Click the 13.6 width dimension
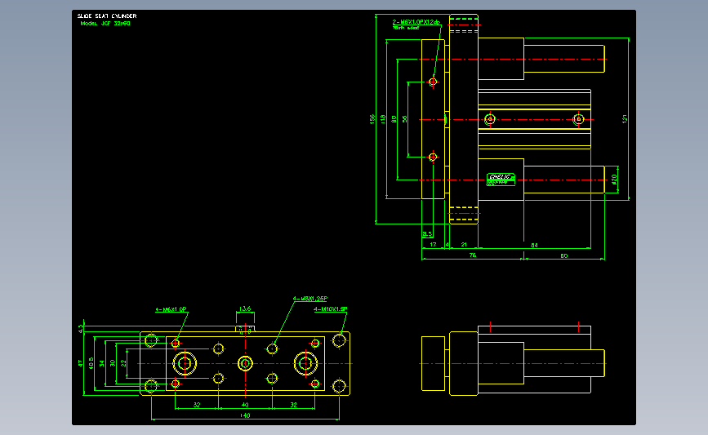The image size is (708, 435). point(245,308)
